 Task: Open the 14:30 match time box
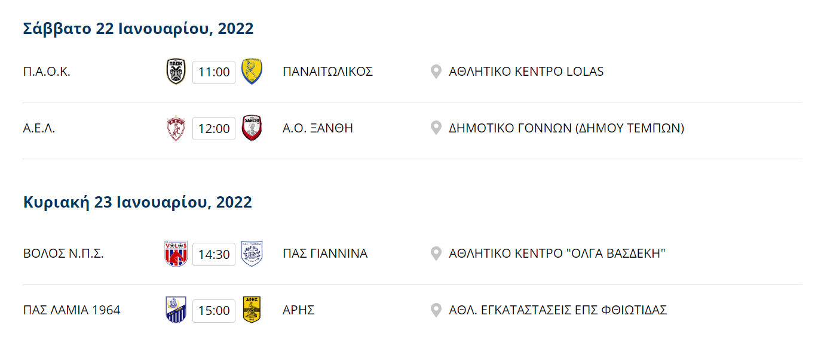pos(214,254)
